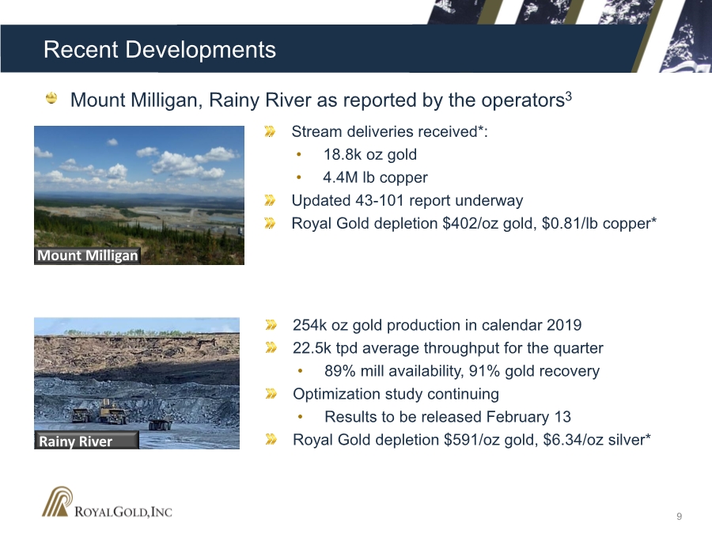Select the Rainy River photo caption
This screenshot has width=712, height=534.
tap(86, 441)
